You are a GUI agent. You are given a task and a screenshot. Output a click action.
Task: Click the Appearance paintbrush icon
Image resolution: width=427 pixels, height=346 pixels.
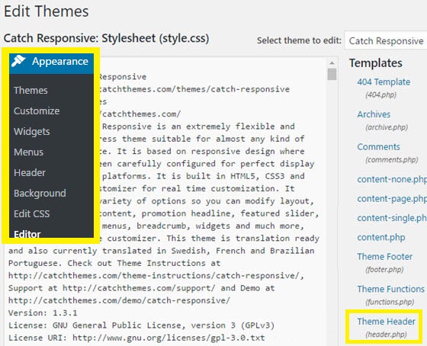[18, 61]
